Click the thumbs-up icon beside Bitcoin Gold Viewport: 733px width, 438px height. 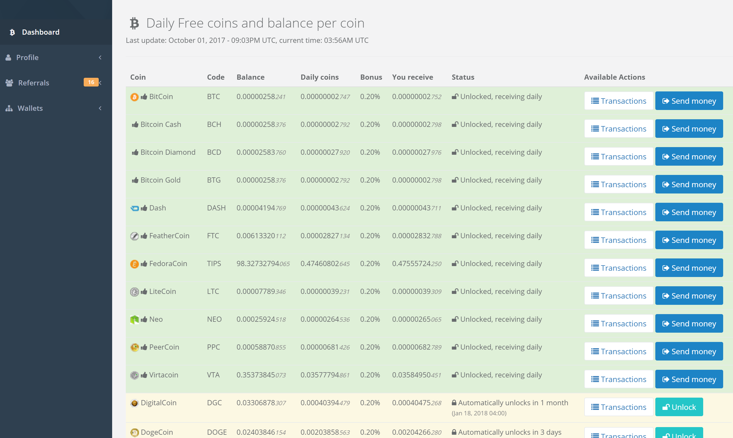click(135, 180)
